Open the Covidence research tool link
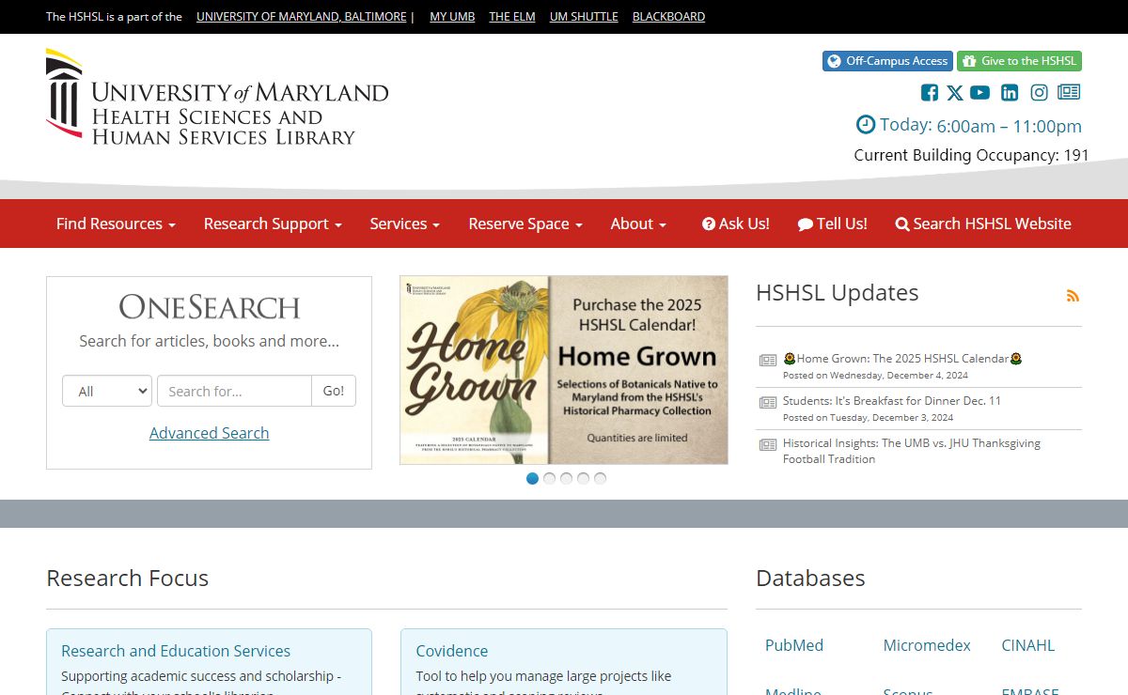This screenshot has width=1128, height=695. click(x=452, y=651)
